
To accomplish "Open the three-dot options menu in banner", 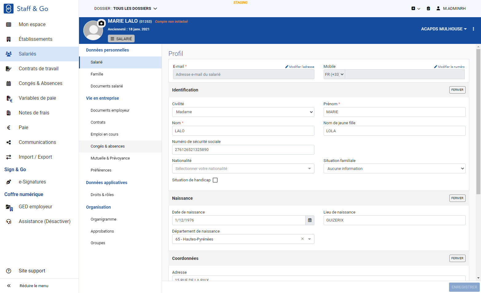I will pyautogui.click(x=473, y=29).
